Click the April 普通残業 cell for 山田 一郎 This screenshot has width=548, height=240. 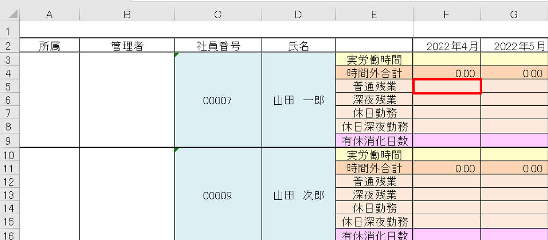[x=446, y=86]
